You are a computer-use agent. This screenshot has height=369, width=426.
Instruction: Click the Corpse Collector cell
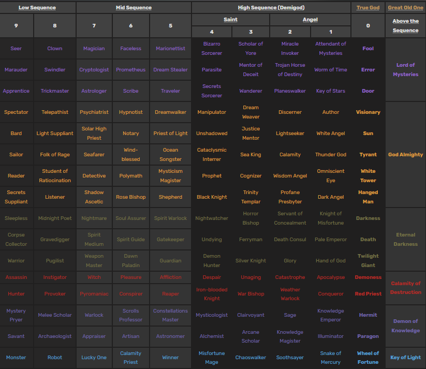click(17, 239)
